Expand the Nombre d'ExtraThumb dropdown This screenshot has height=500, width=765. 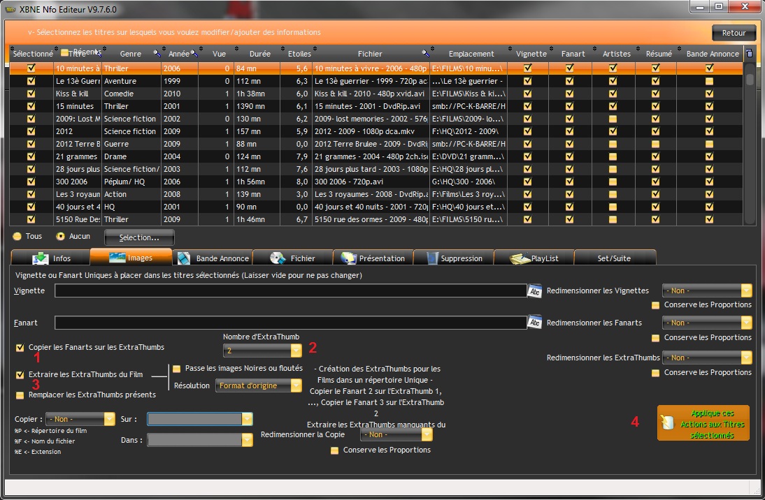(x=296, y=351)
